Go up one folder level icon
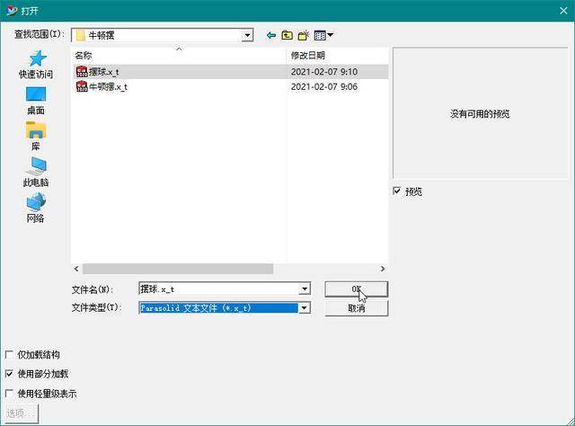Viewport: 575px width, 426px height. click(x=287, y=35)
